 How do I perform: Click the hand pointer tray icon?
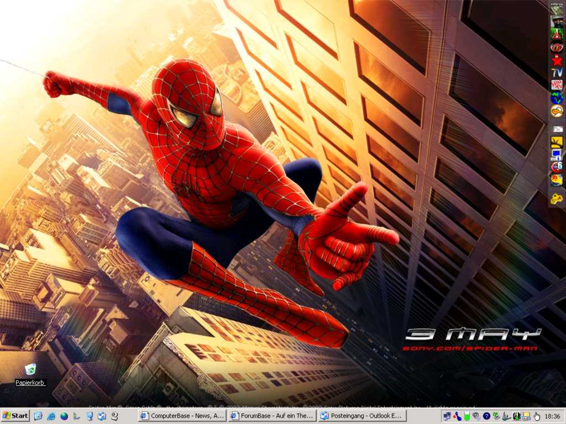click(x=537, y=416)
